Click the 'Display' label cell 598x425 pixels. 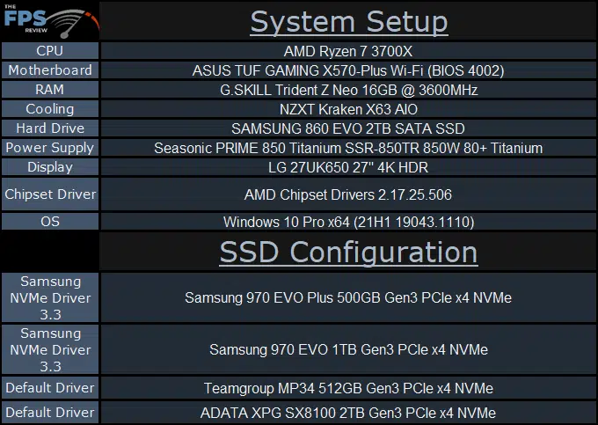pyautogui.click(x=50, y=167)
